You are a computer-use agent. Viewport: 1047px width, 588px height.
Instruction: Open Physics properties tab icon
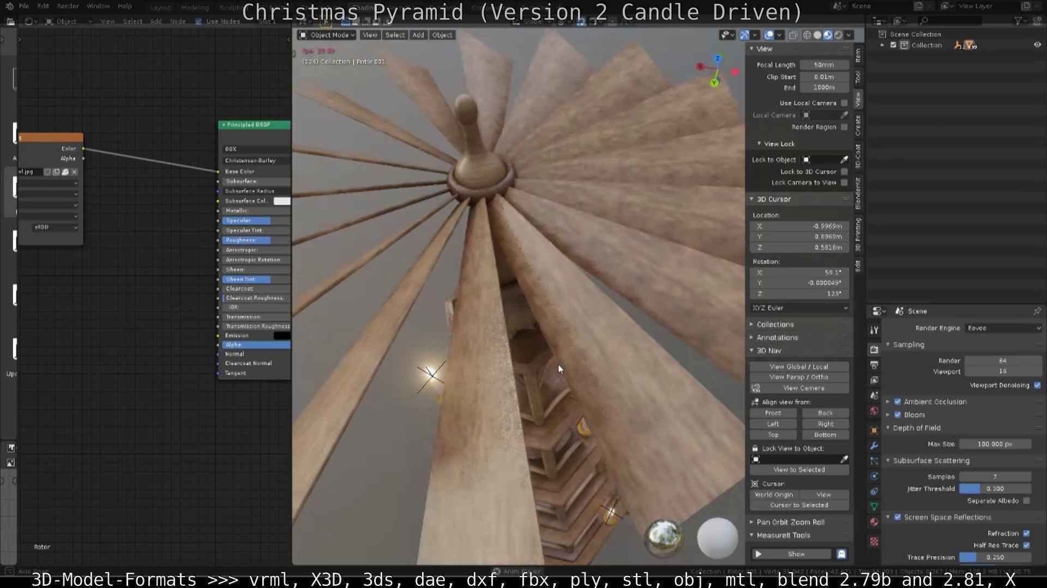pos(874,476)
